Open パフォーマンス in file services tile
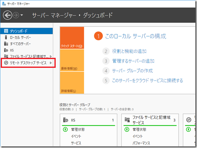This screenshot has width=197, height=148. coord(141,143)
